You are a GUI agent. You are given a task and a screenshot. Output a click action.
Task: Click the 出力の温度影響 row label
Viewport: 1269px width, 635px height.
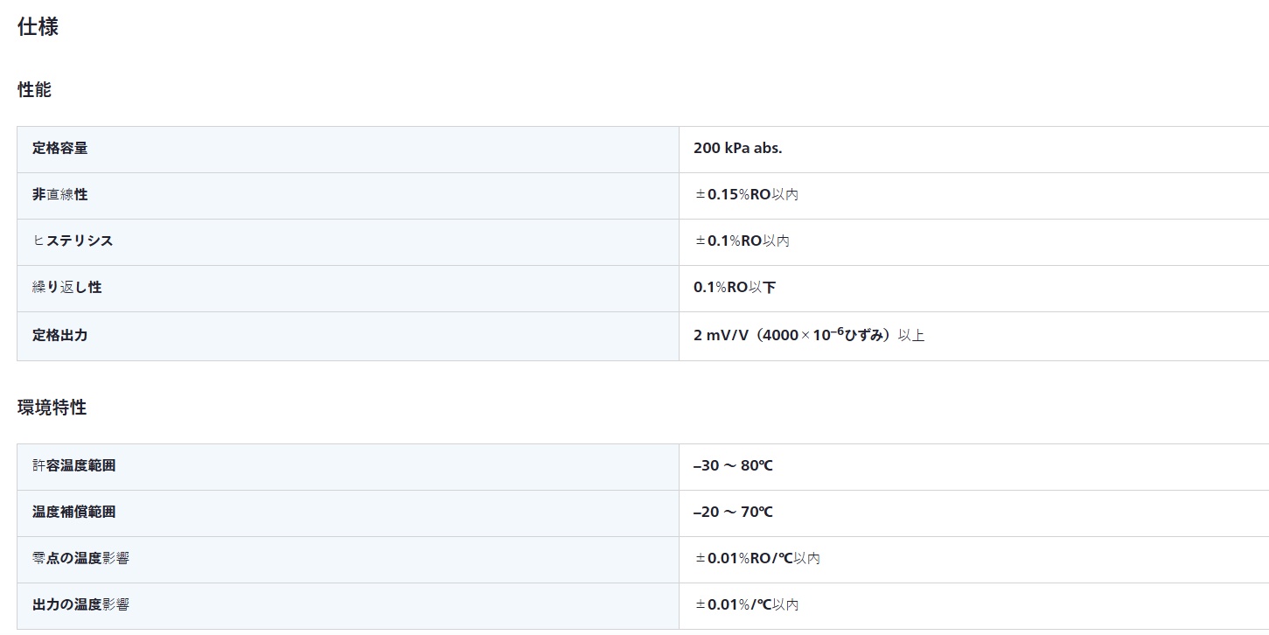tap(80, 604)
